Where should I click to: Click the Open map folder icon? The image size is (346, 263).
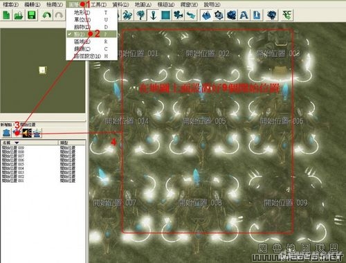point(19,15)
